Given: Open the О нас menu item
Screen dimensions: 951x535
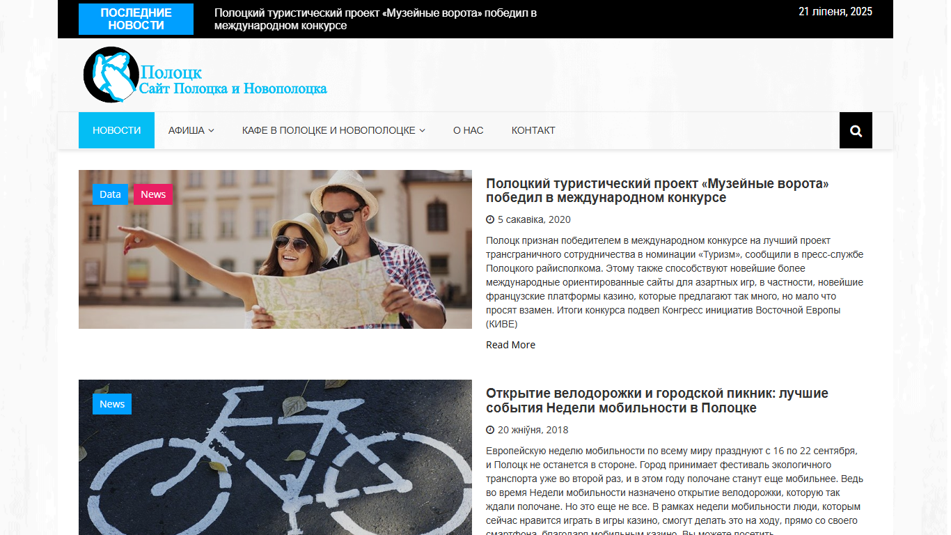Looking at the screenshot, I should pos(468,130).
